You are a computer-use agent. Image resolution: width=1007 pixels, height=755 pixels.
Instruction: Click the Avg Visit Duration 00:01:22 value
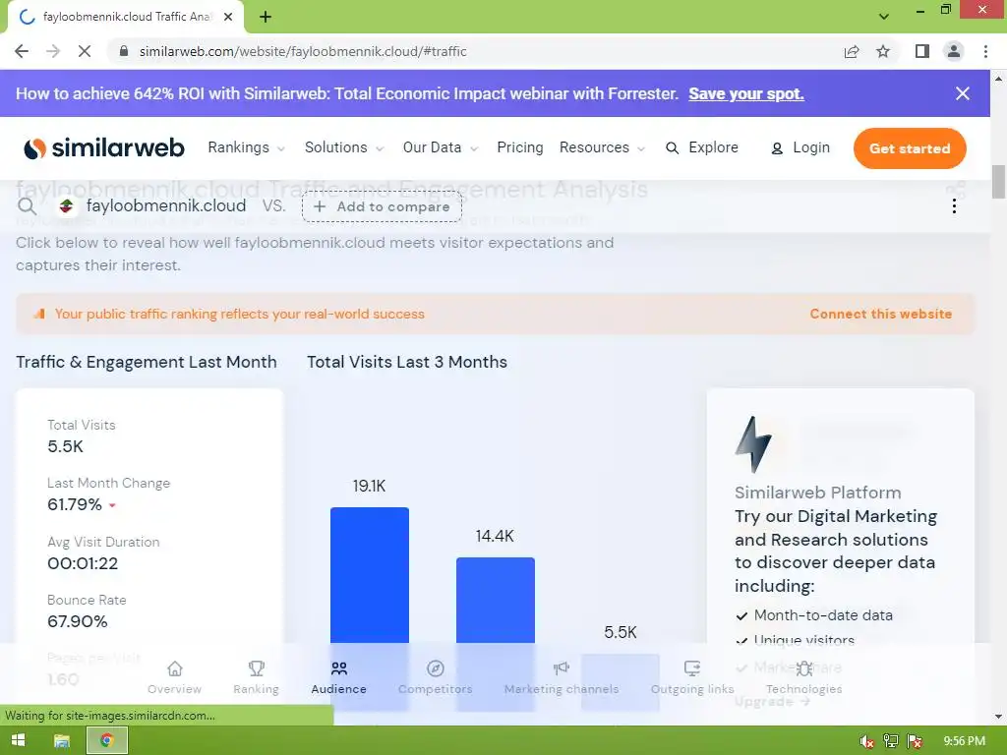83,563
